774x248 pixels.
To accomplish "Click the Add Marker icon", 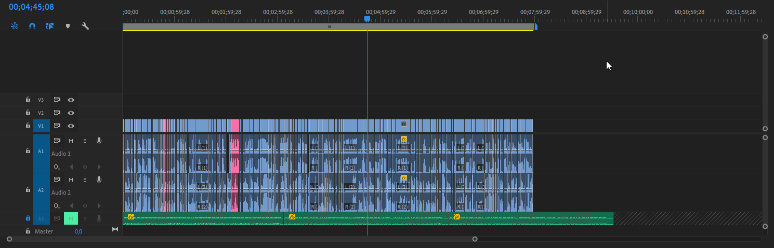I will [68, 26].
